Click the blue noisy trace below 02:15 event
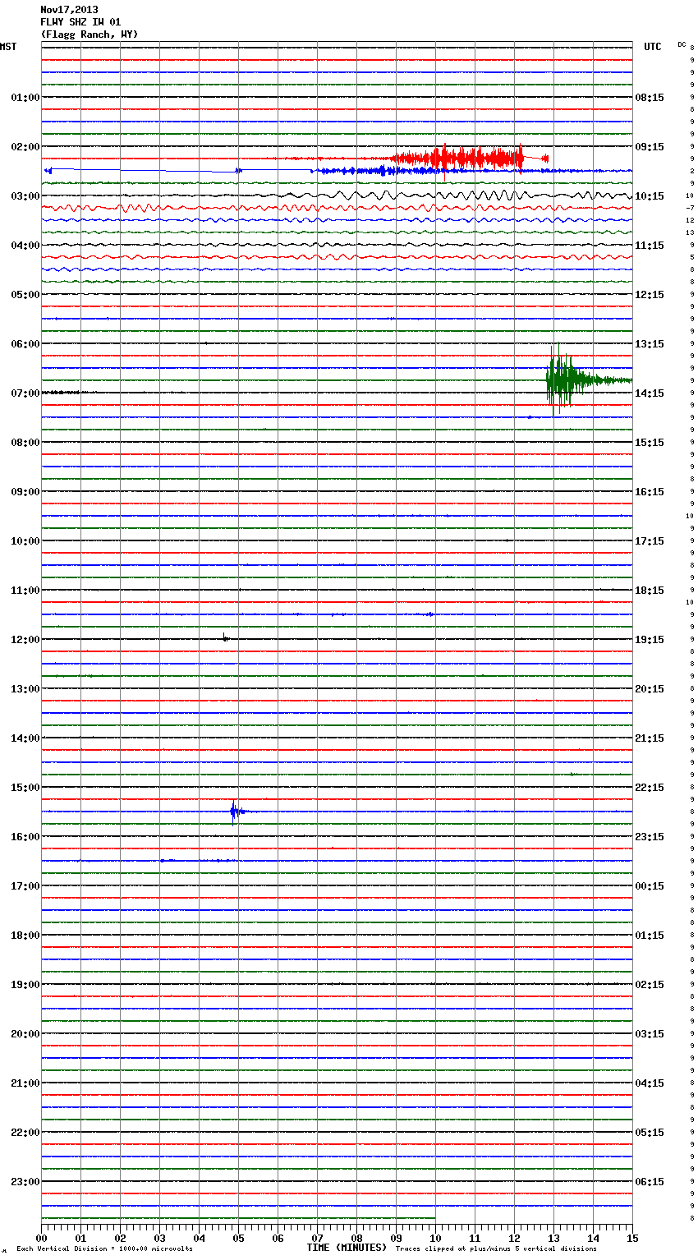The width and height of the screenshot is (698, 1260). pos(337,170)
